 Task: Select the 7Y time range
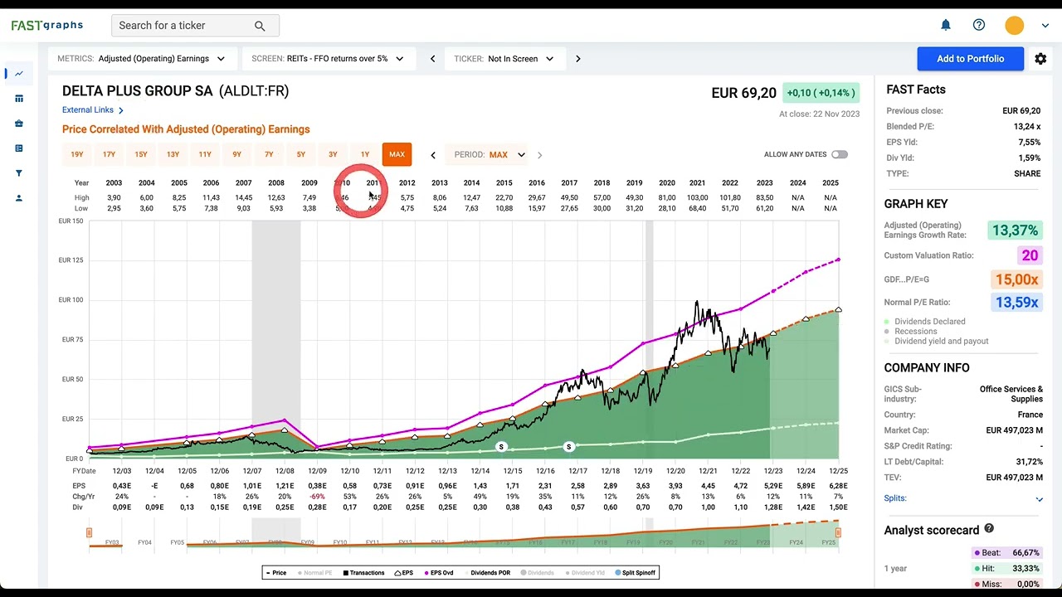269,154
